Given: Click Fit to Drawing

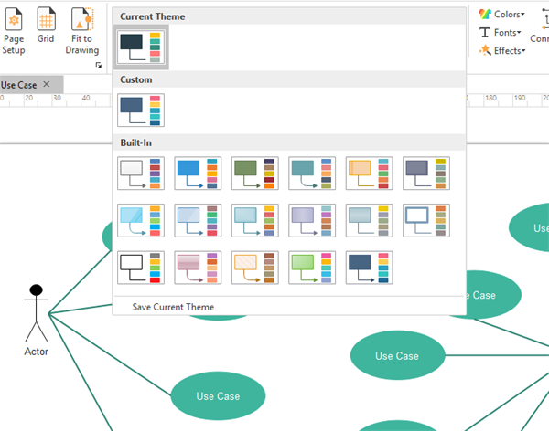Looking at the screenshot, I should click(x=82, y=31).
